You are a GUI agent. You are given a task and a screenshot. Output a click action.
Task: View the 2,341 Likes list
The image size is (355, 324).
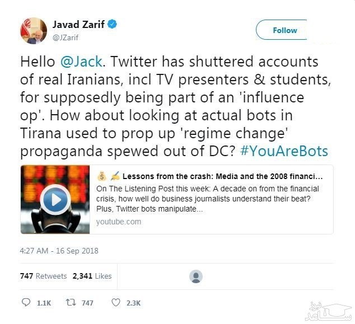click(92, 276)
